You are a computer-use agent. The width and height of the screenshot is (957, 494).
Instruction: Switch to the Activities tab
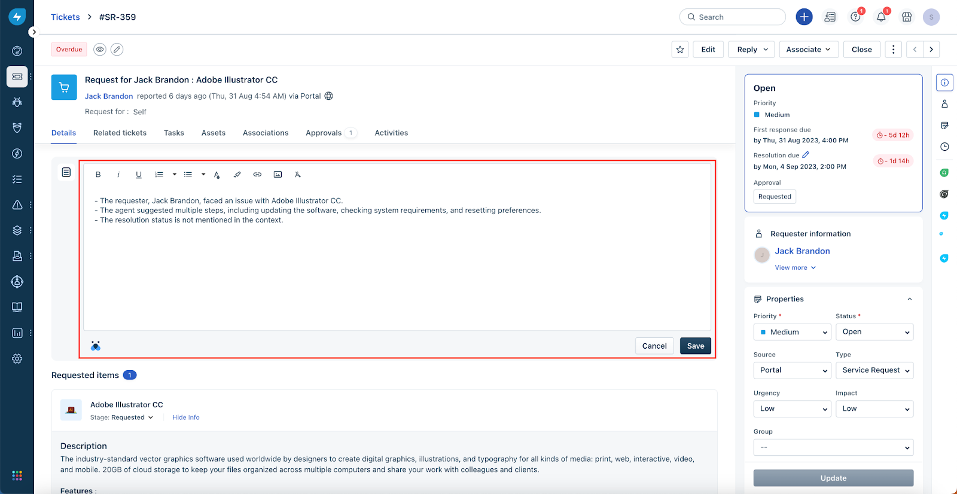coord(391,133)
